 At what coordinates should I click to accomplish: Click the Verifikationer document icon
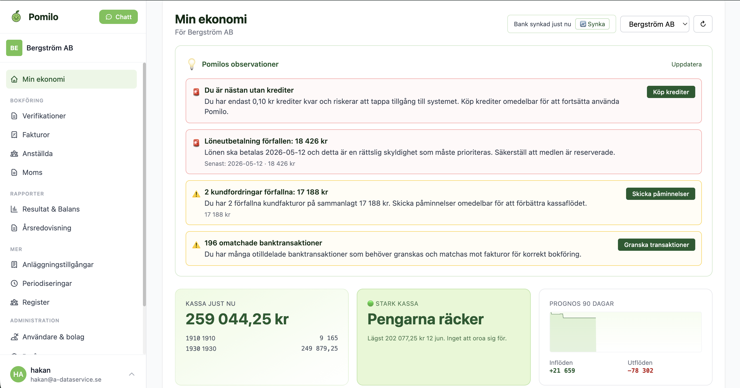point(14,116)
